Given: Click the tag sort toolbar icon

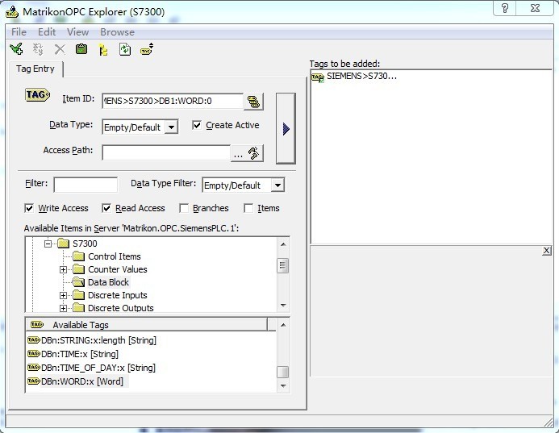Looking at the screenshot, I should click(147, 49).
